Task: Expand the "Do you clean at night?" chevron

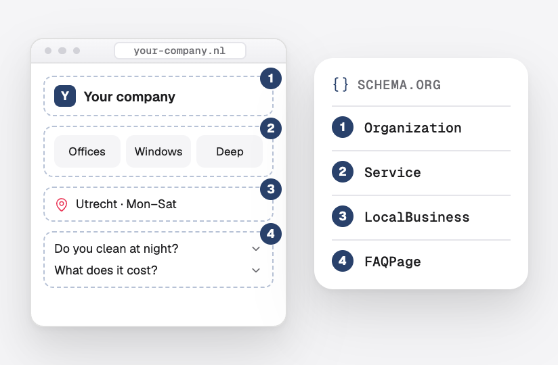Action: click(x=256, y=249)
